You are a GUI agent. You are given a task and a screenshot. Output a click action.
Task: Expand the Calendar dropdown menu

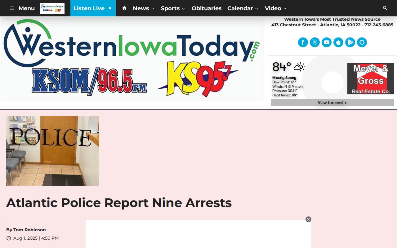243,8
